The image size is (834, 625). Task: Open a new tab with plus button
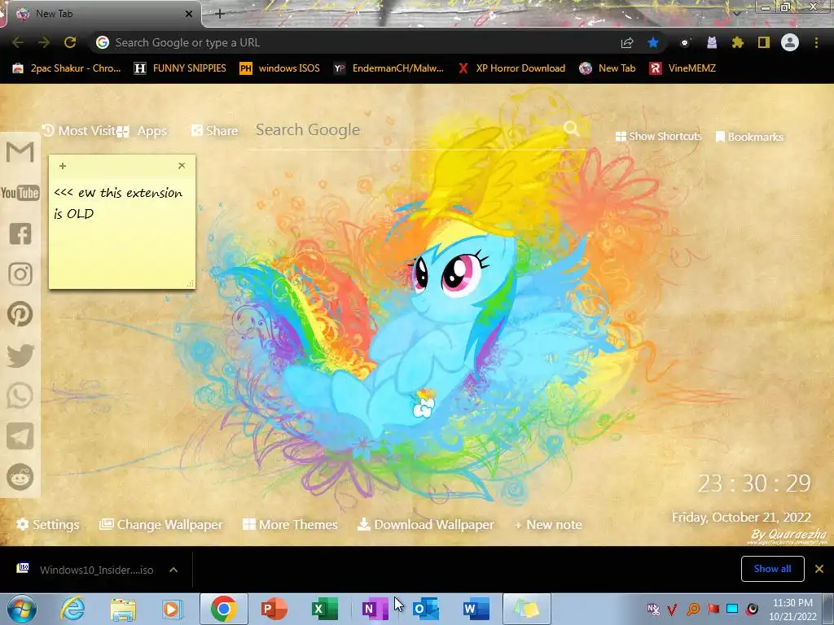tap(220, 14)
